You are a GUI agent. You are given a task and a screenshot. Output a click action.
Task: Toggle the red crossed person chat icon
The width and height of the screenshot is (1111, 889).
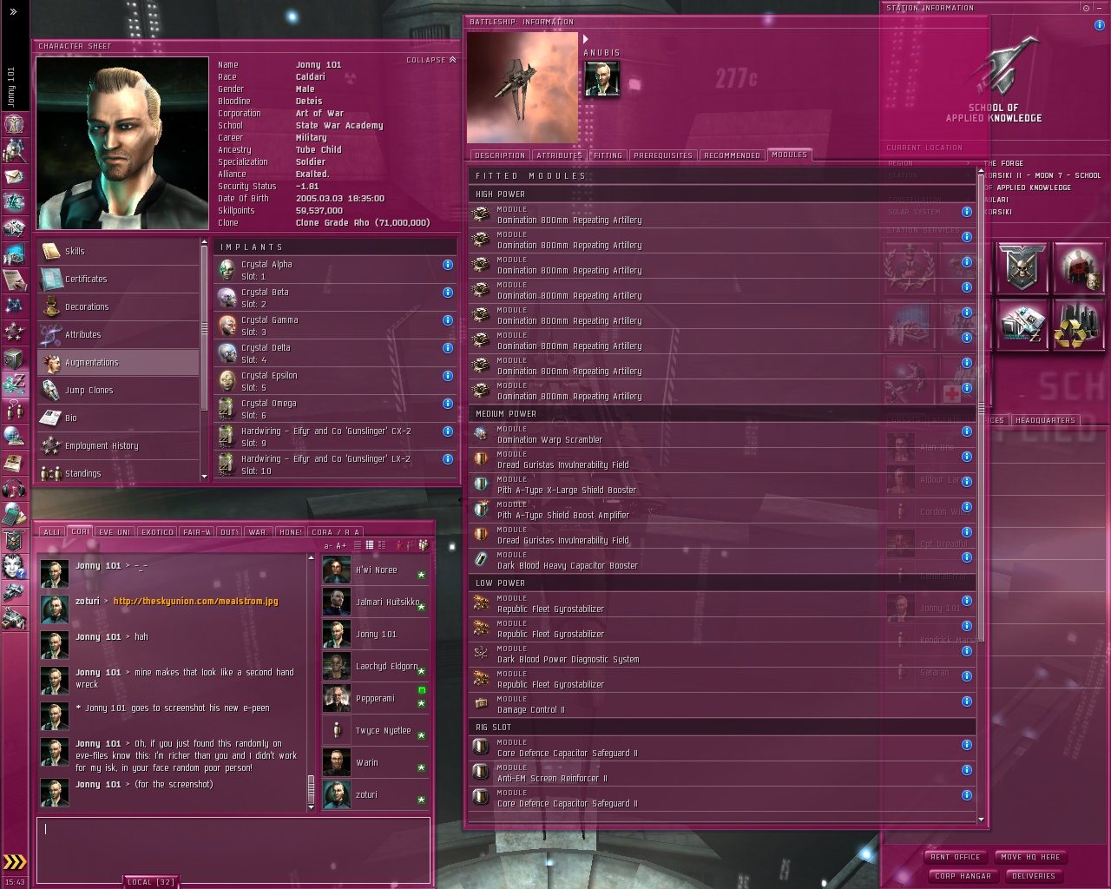(401, 545)
